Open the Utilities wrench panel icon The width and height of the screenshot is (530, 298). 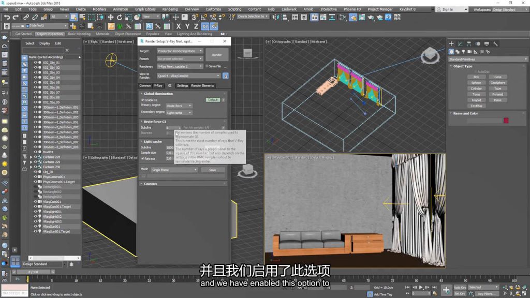(x=495, y=43)
